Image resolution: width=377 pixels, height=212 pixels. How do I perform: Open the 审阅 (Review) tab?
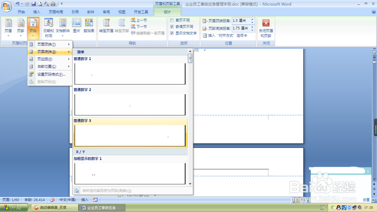[x=106, y=12]
